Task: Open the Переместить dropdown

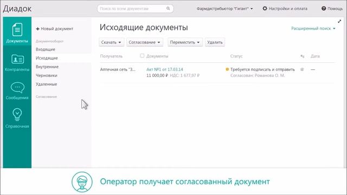Action: (x=185, y=42)
